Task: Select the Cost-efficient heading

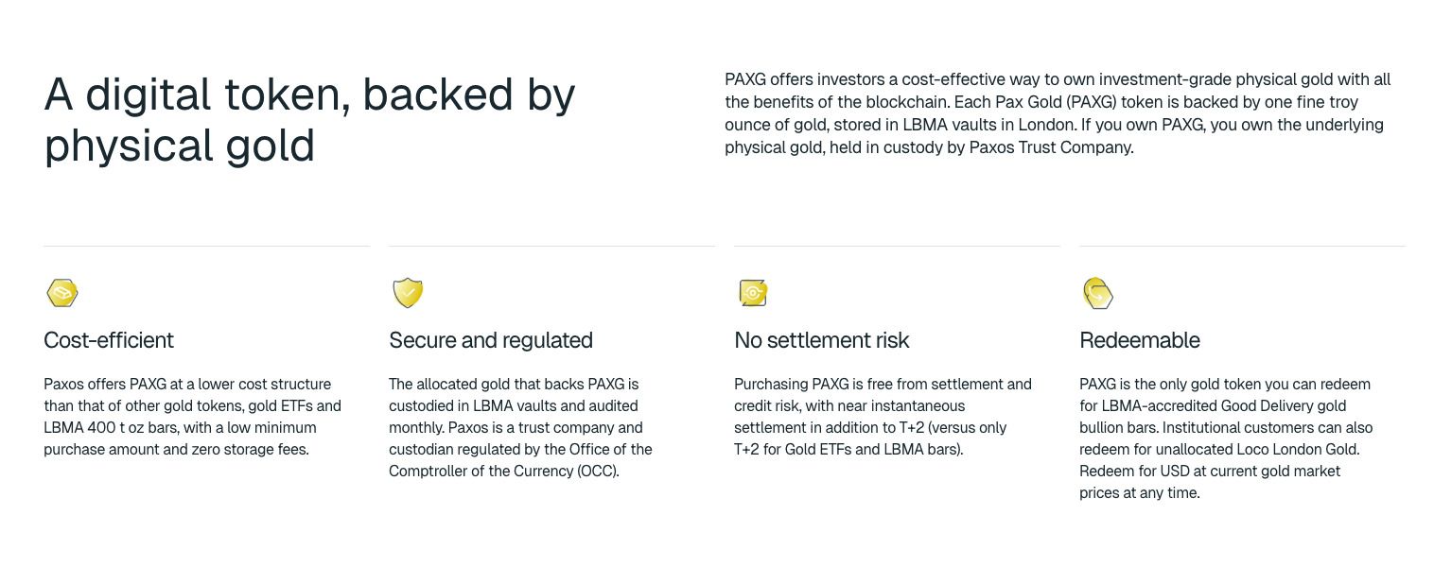Action: pos(109,340)
